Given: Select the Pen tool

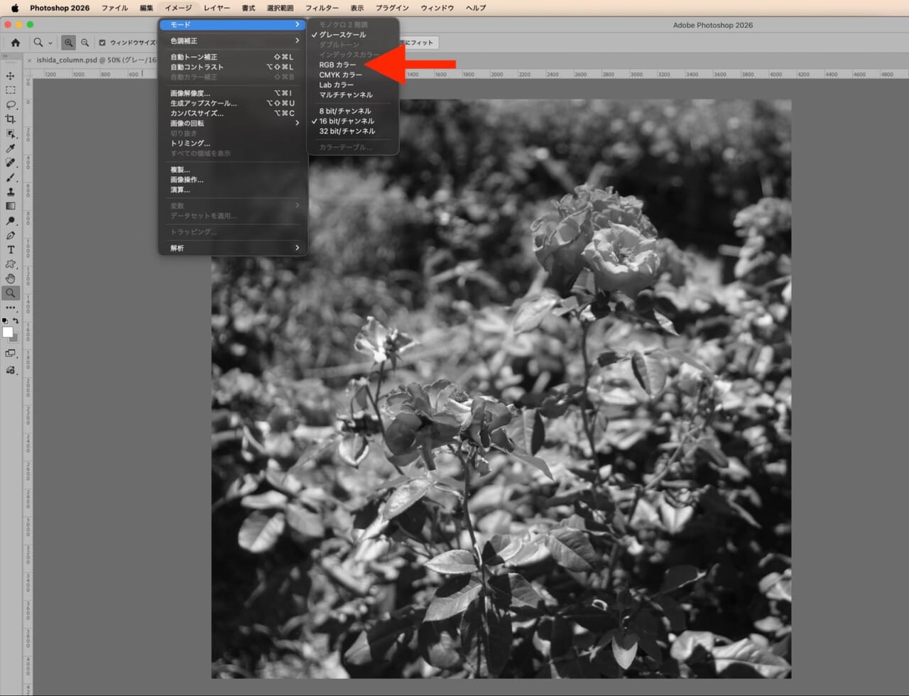Looking at the screenshot, I should coord(10,235).
